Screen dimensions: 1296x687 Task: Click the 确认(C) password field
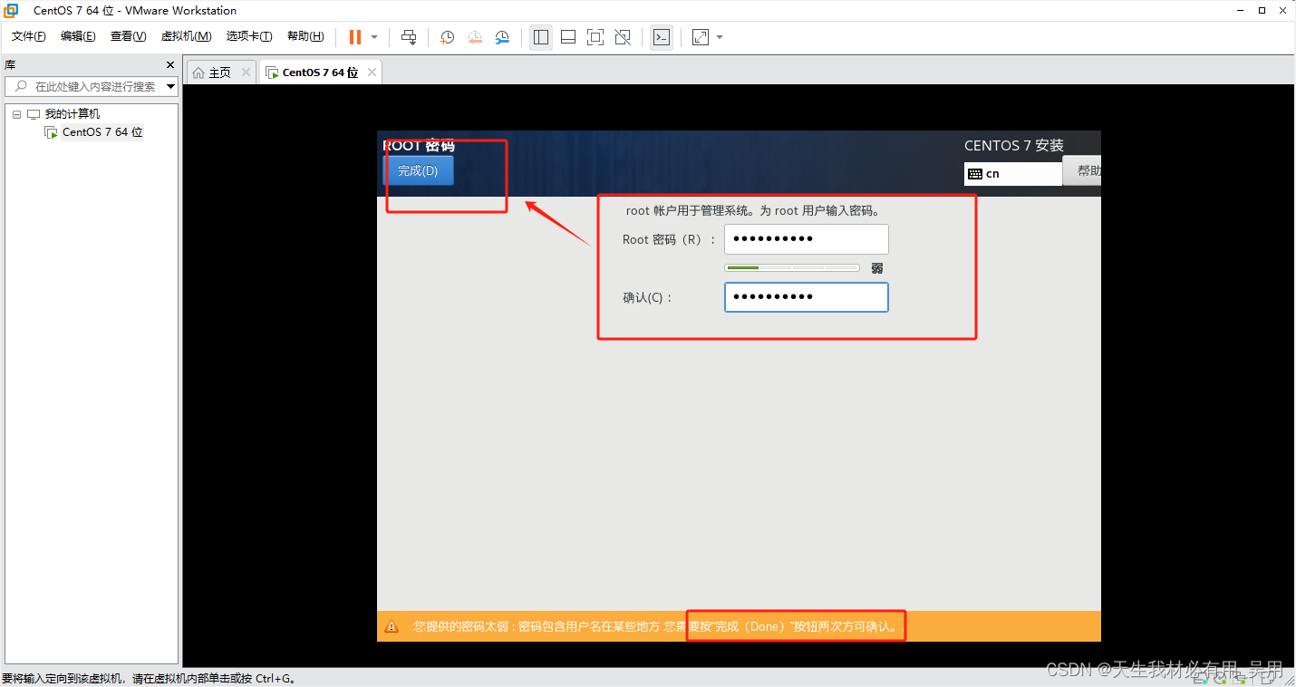click(806, 297)
